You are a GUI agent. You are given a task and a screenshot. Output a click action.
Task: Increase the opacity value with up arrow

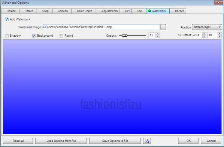157,34
